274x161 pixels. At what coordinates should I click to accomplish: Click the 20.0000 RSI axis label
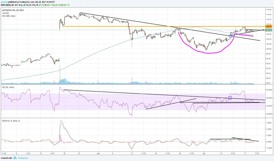(269, 114)
